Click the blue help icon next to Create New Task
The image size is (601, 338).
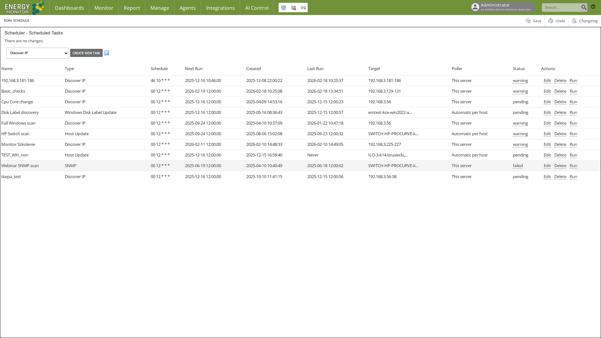click(x=106, y=53)
